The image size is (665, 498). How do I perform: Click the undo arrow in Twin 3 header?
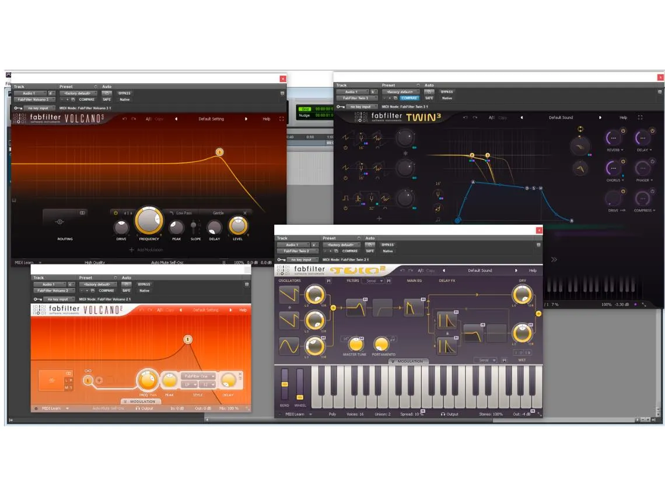click(465, 118)
